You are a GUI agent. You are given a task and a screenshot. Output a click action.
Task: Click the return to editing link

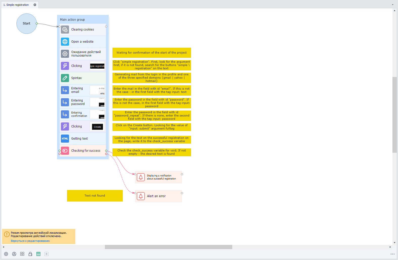(30, 241)
